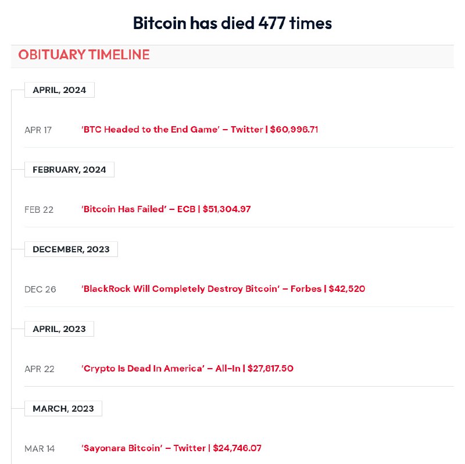465x464 pixels.
Task: Click the APR 17 date entry
Action: coord(38,130)
